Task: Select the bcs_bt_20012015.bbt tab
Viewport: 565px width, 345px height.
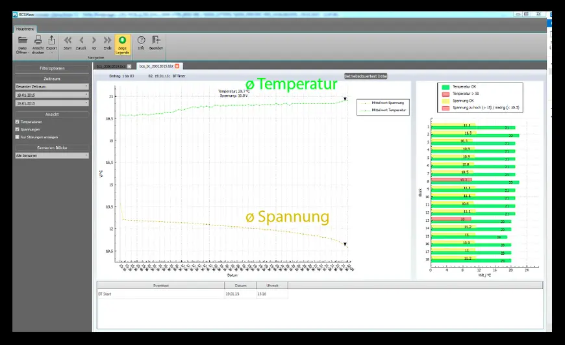Action: click(157, 66)
